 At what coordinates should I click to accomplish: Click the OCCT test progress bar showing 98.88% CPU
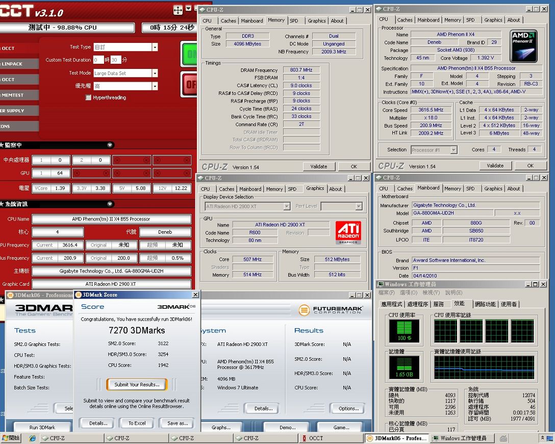tap(67, 28)
